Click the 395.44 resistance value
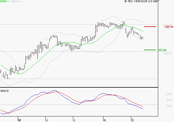The height and width of the screenshot is (122, 174). coord(169,27)
